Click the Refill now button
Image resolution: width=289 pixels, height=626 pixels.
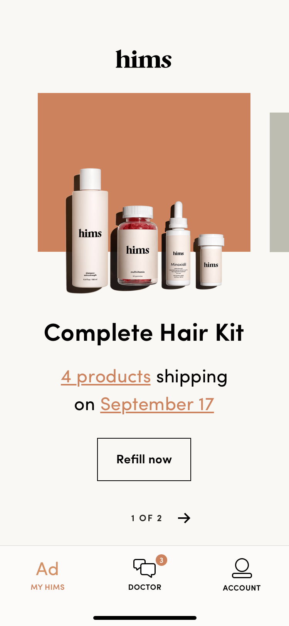(144, 459)
